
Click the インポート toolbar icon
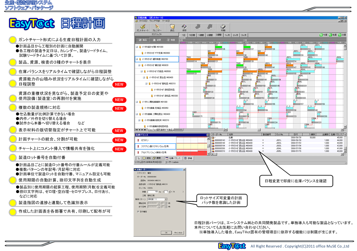pos(198,28)
